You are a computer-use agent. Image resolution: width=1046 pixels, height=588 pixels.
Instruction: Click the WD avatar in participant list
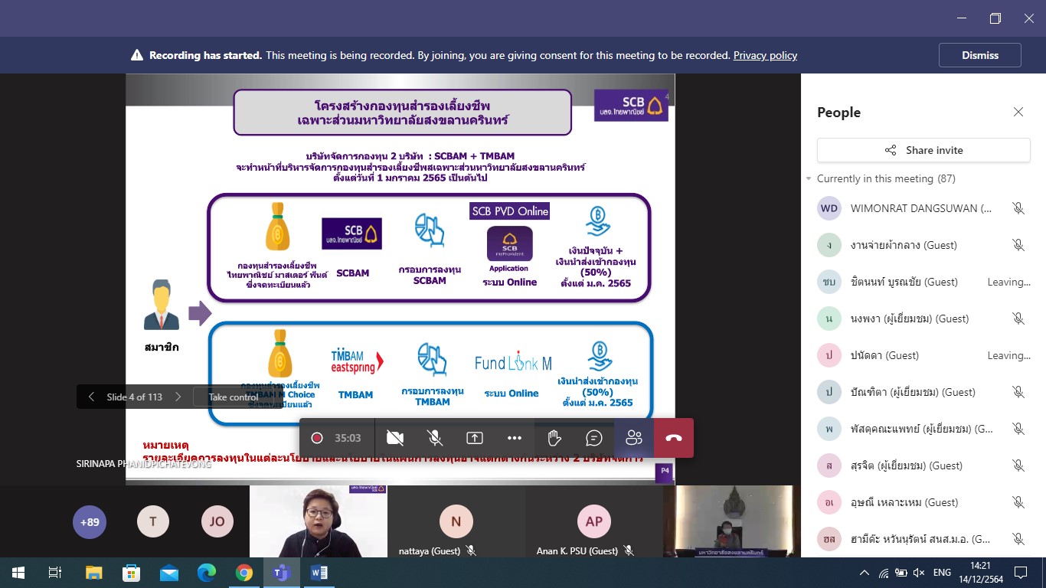tap(829, 208)
